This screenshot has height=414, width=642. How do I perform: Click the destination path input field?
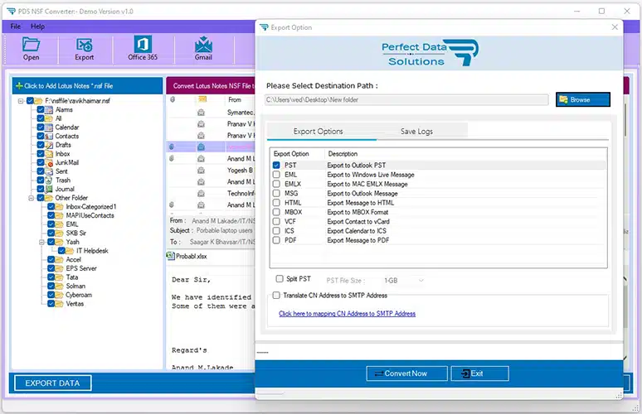point(406,99)
